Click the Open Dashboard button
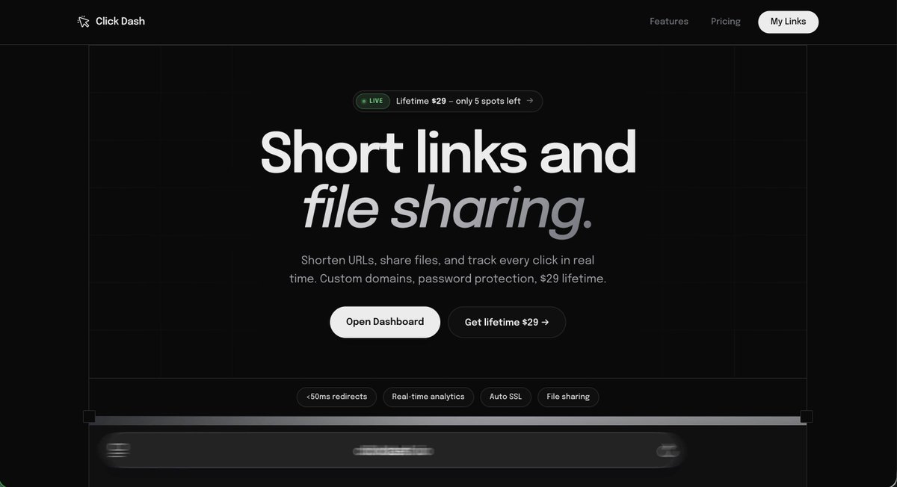The height and width of the screenshot is (487, 897). pyautogui.click(x=385, y=322)
